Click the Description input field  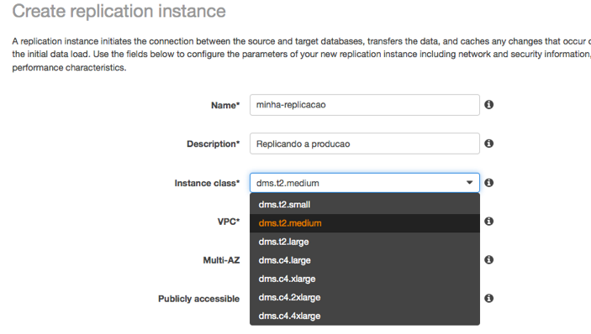click(365, 144)
